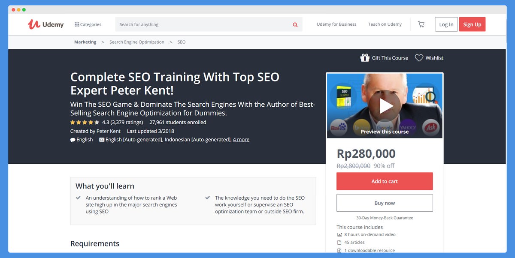Open Udemy for Business
The width and height of the screenshot is (515, 258).
click(336, 24)
